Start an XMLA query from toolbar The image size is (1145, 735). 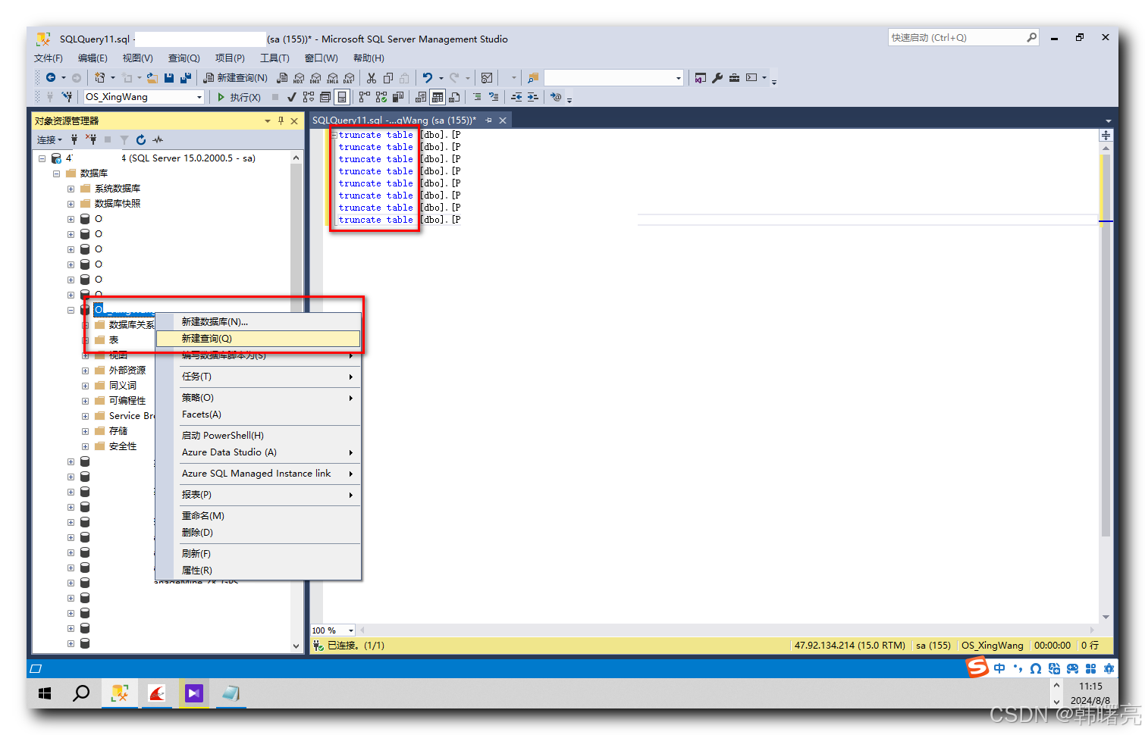332,78
